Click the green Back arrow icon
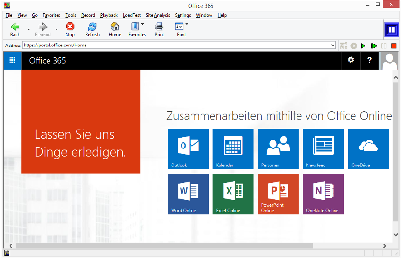The height and width of the screenshot is (259, 402). pyautogui.click(x=15, y=27)
